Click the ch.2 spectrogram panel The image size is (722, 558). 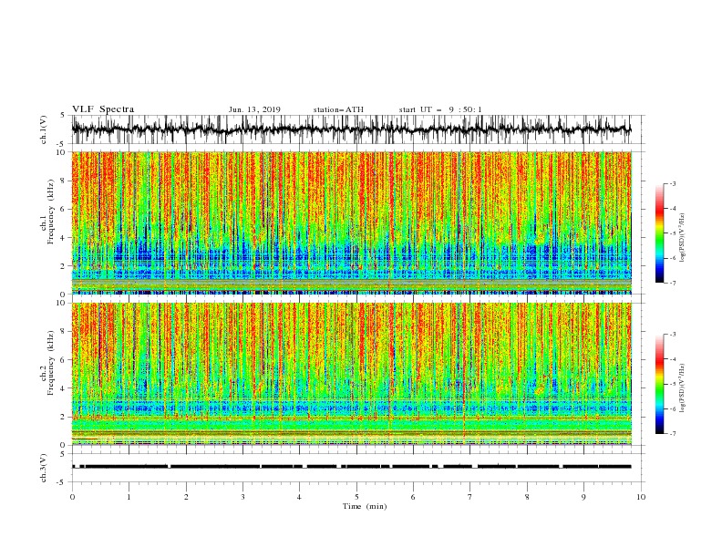pyautogui.click(x=352, y=374)
